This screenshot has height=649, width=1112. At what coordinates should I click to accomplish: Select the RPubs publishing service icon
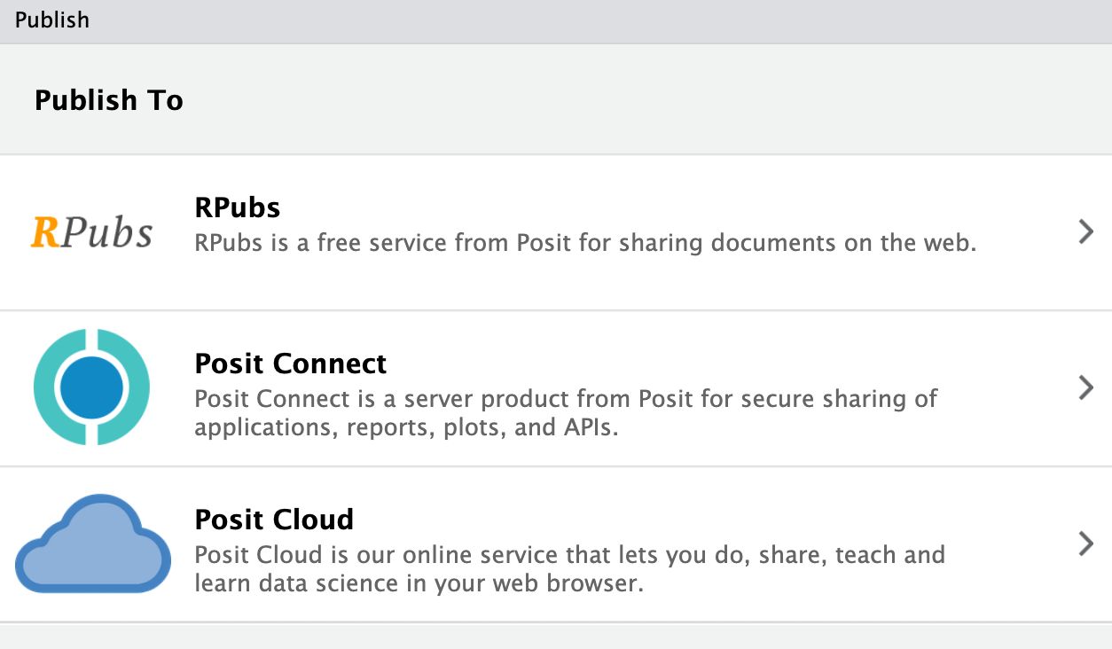point(92,231)
